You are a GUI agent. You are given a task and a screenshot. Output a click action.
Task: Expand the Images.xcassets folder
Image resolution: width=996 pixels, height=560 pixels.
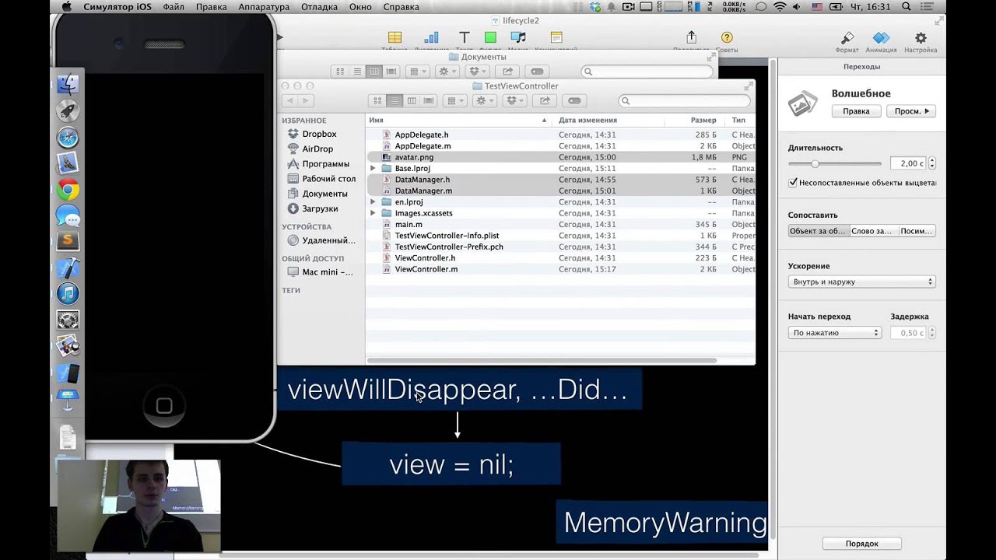click(x=373, y=213)
